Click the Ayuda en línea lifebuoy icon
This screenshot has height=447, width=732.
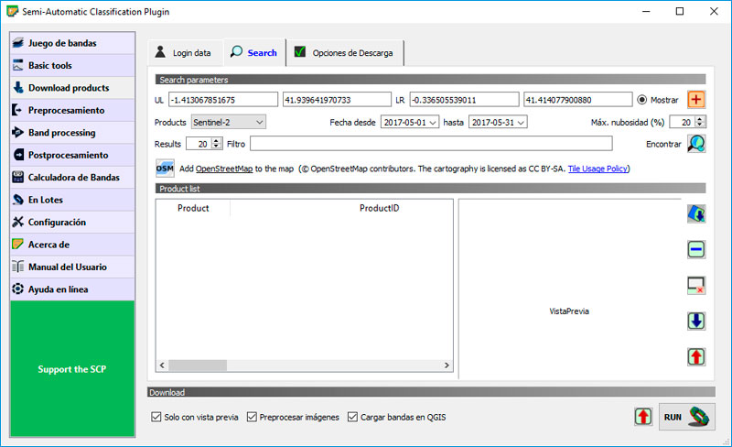pyautogui.click(x=17, y=289)
